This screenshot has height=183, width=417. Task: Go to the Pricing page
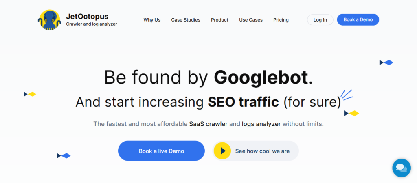tap(281, 20)
